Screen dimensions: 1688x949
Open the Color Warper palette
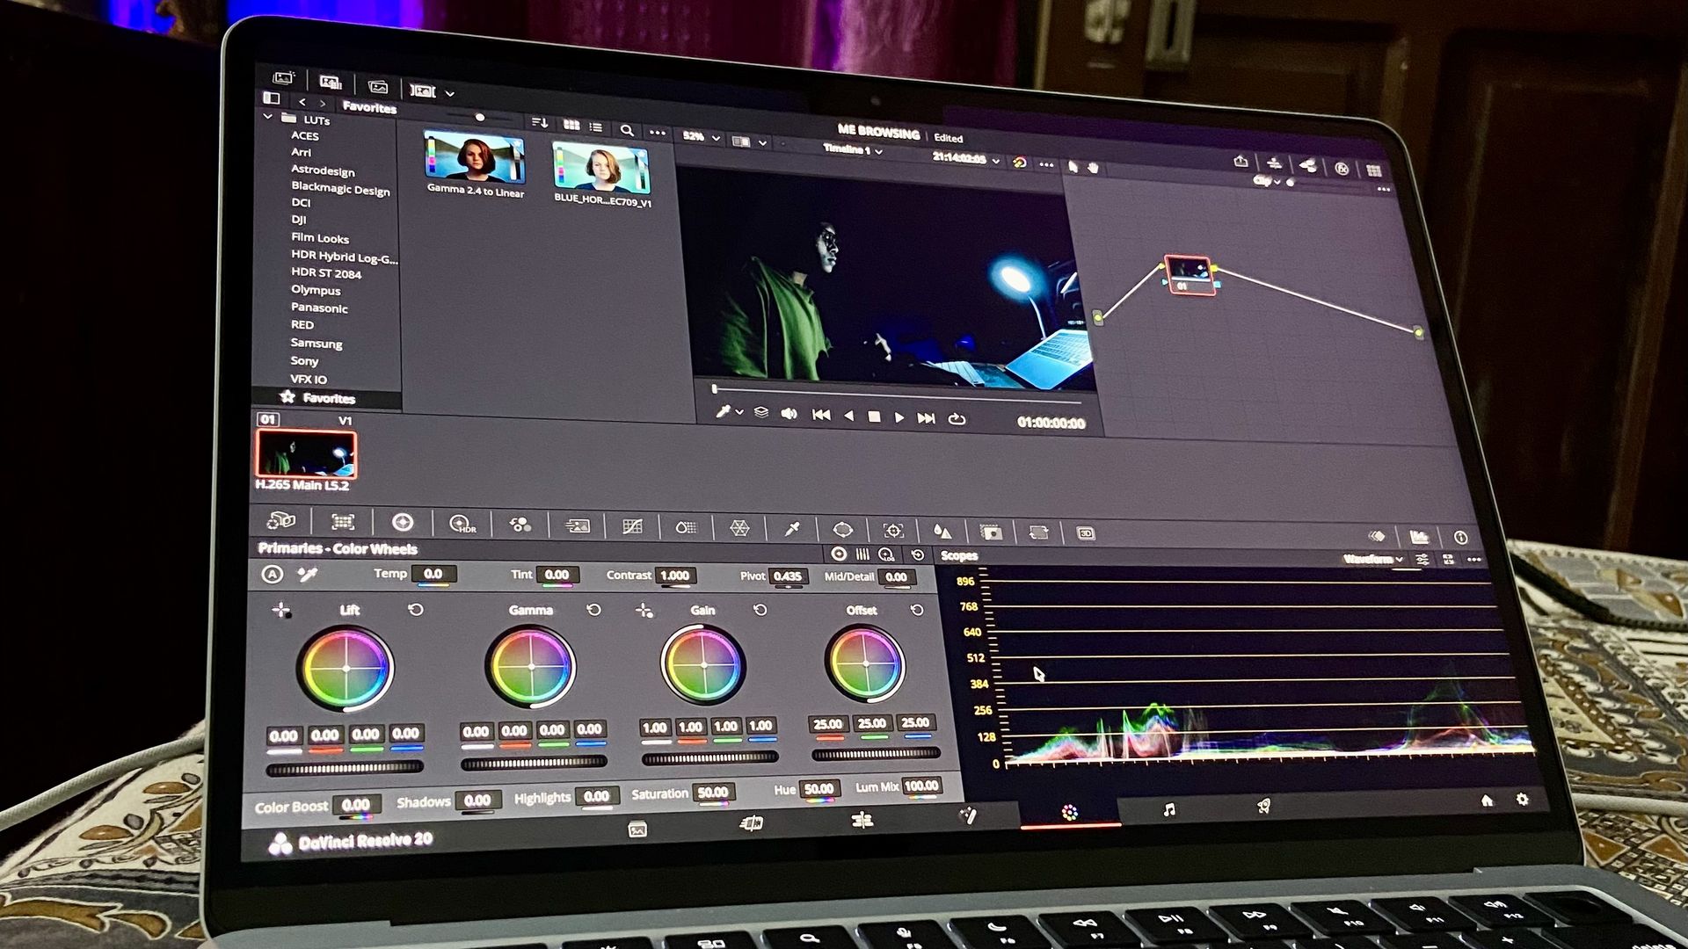(x=739, y=528)
